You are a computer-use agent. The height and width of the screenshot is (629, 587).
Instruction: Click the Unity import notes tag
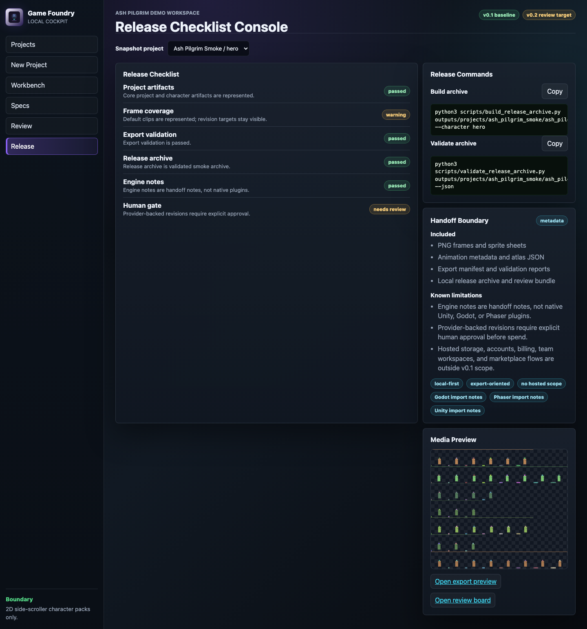pos(457,411)
